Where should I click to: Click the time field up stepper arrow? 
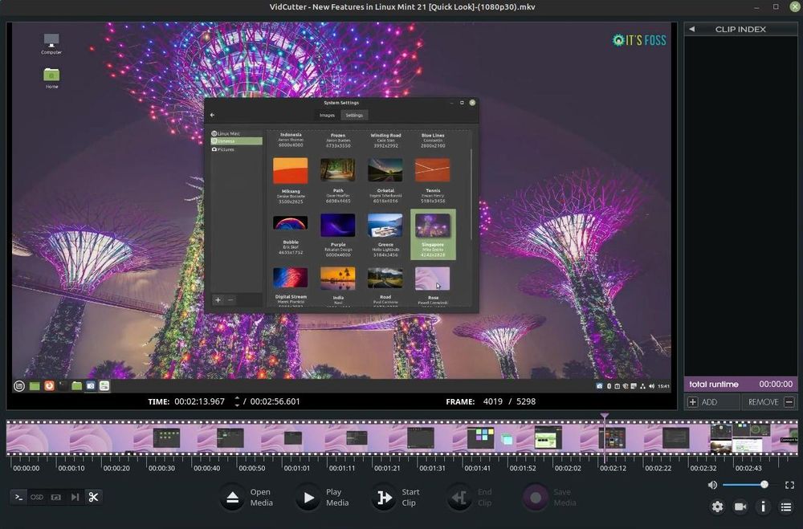[x=237, y=398]
